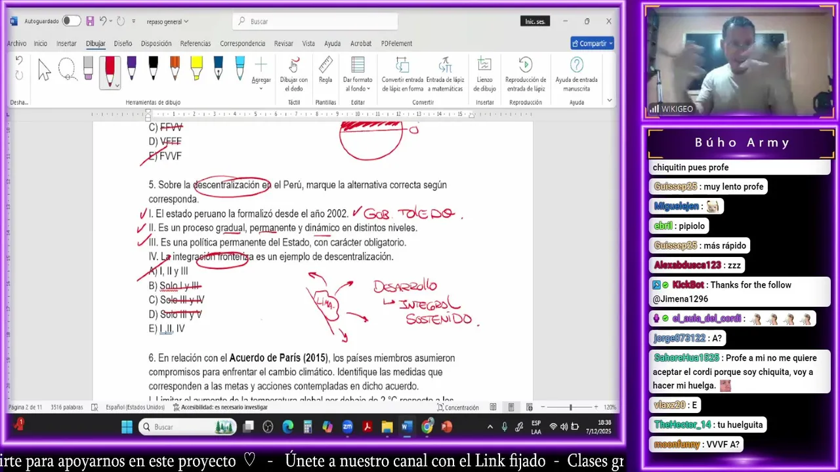Viewport: 840px width, 472px height.
Task: Click Página 2 de 11 indicator
Action: 26,407
